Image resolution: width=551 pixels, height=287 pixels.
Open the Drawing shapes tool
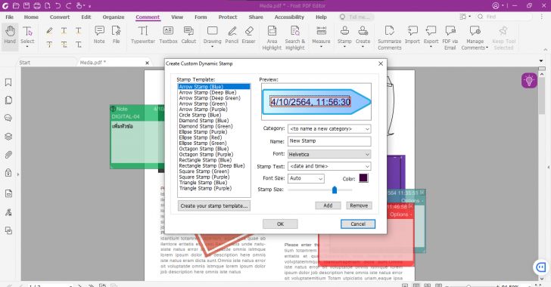point(212,35)
